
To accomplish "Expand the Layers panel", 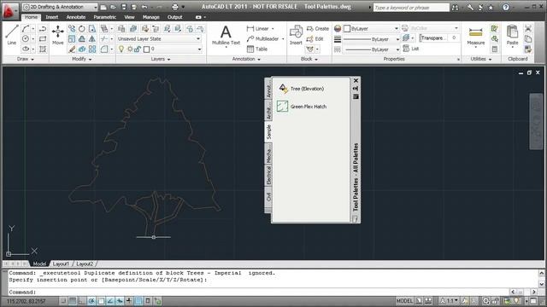I will coord(161,59).
